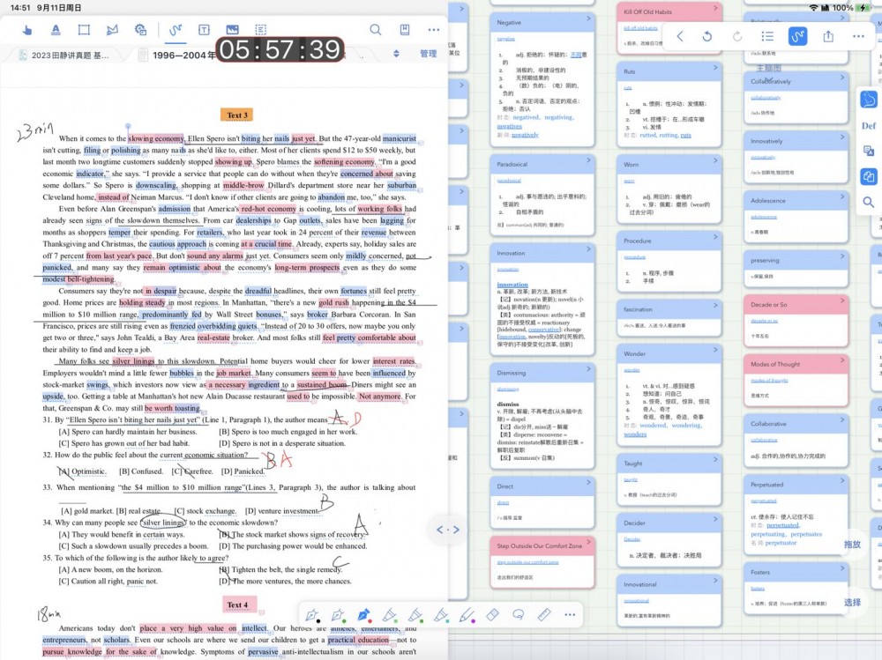Click the 拖放 drag-drop mode button
This screenshot has width=882, height=660.
(x=852, y=545)
